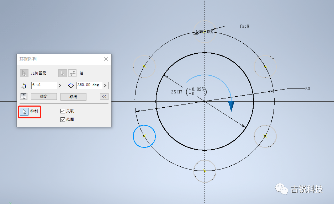Select the upper-left dotted pattern circle
Viewport: 334px width, 204px height.
[144, 66]
